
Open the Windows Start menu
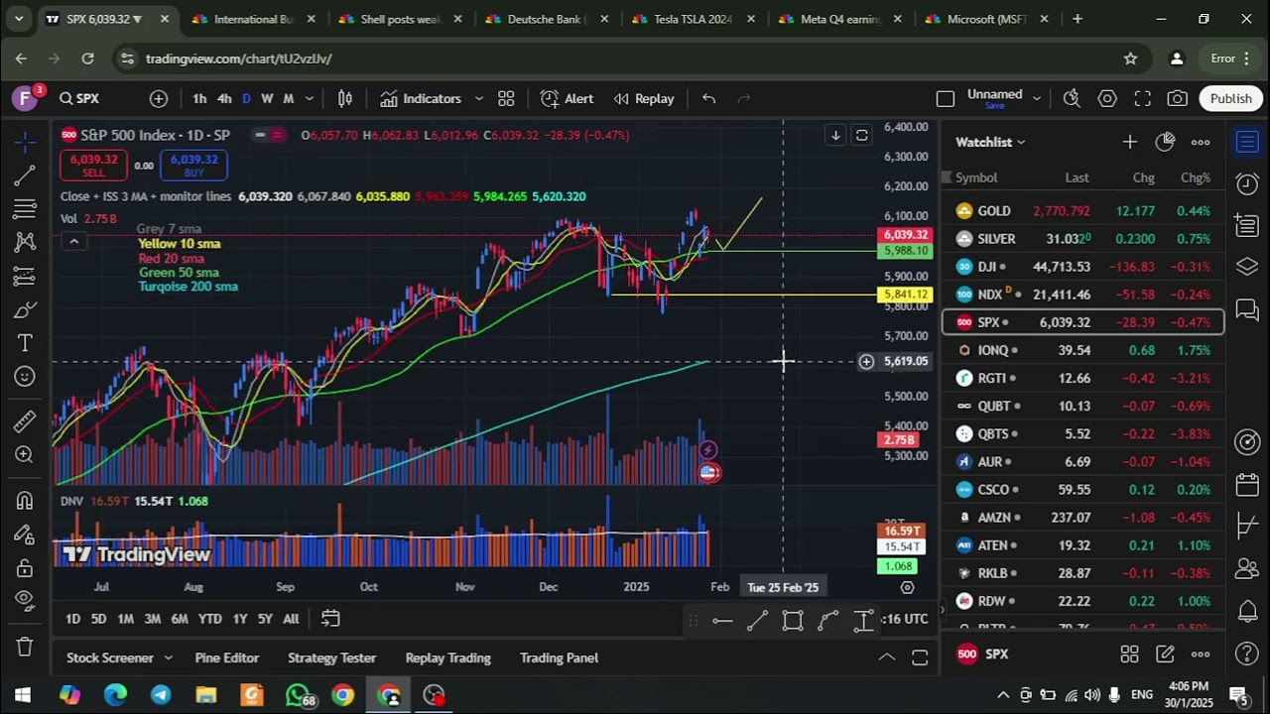click(23, 695)
